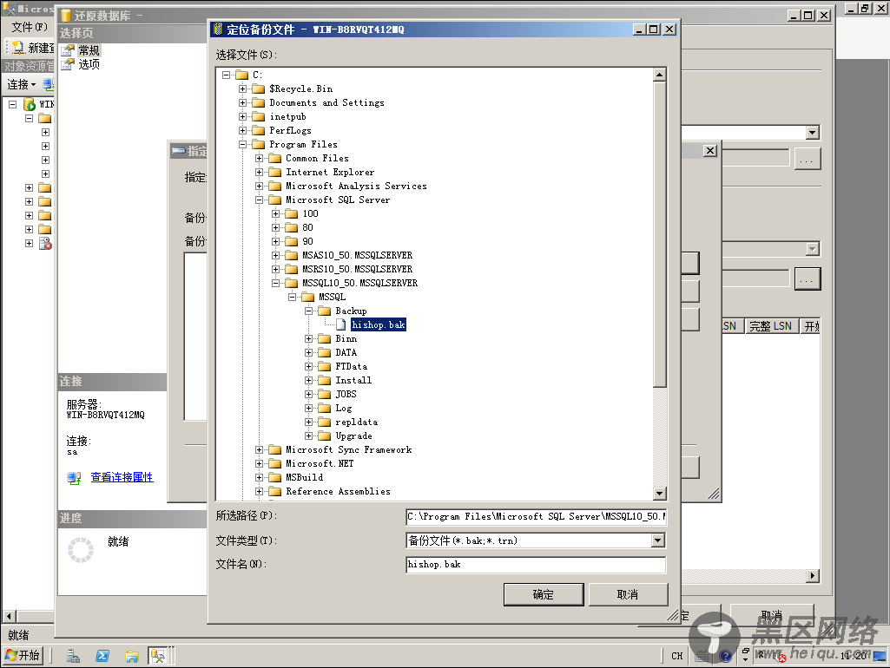Open the File (文件) menu
The height and width of the screenshot is (668, 890).
click(30, 27)
